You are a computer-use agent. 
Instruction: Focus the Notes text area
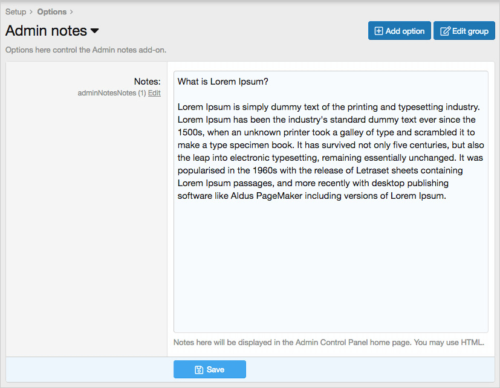pos(331,266)
